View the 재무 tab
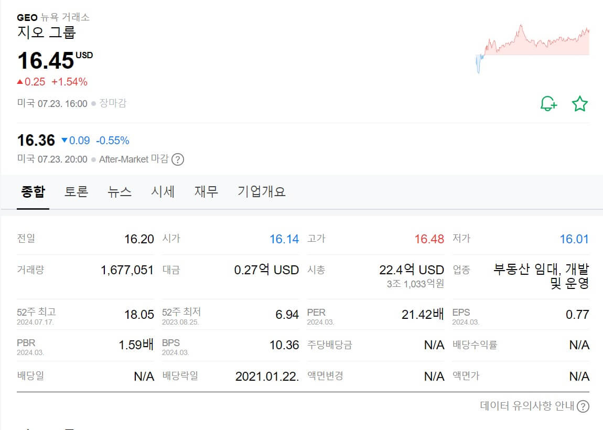This screenshot has height=430, width=603. tap(206, 191)
